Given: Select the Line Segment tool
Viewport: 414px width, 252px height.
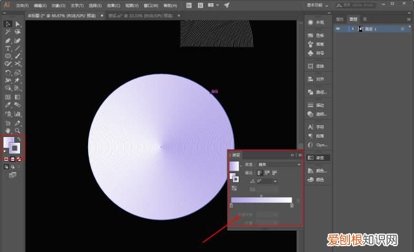Looking at the screenshot, I should coord(17,48).
